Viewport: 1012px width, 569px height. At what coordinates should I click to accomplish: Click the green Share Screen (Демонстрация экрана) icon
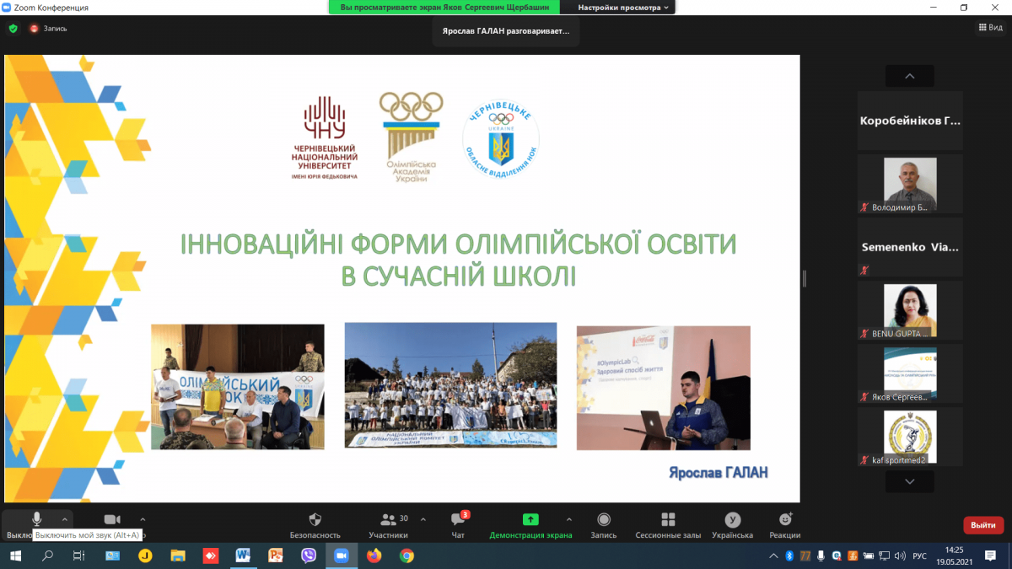530,520
